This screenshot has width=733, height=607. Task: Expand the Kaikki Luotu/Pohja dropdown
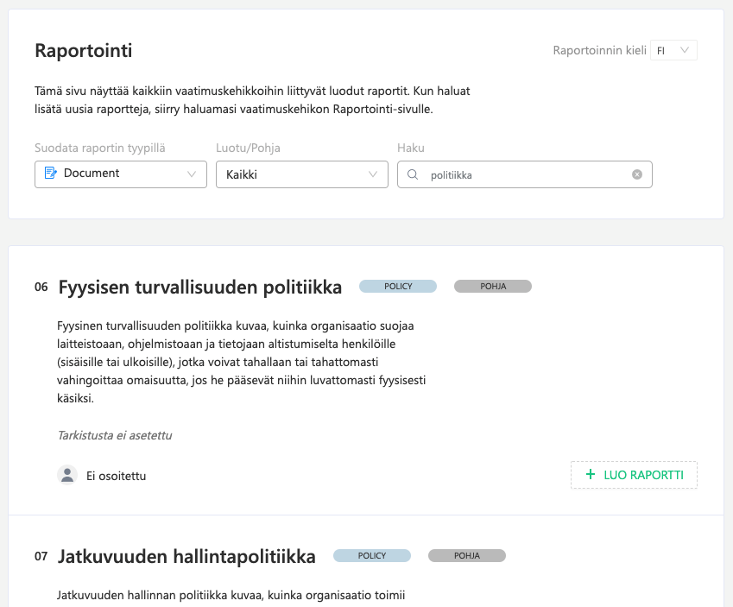[x=302, y=174]
